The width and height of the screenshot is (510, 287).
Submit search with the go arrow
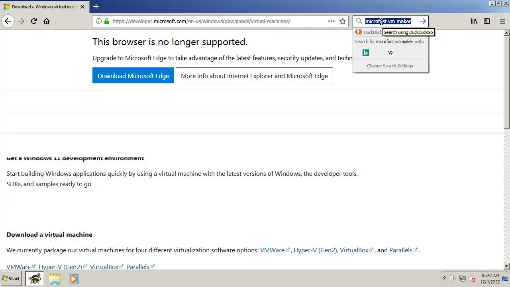[x=423, y=21]
